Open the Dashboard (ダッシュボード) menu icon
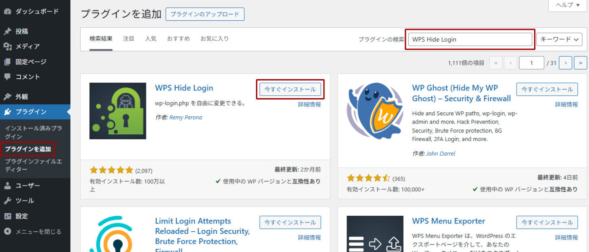589x252 pixels. (x=7, y=11)
